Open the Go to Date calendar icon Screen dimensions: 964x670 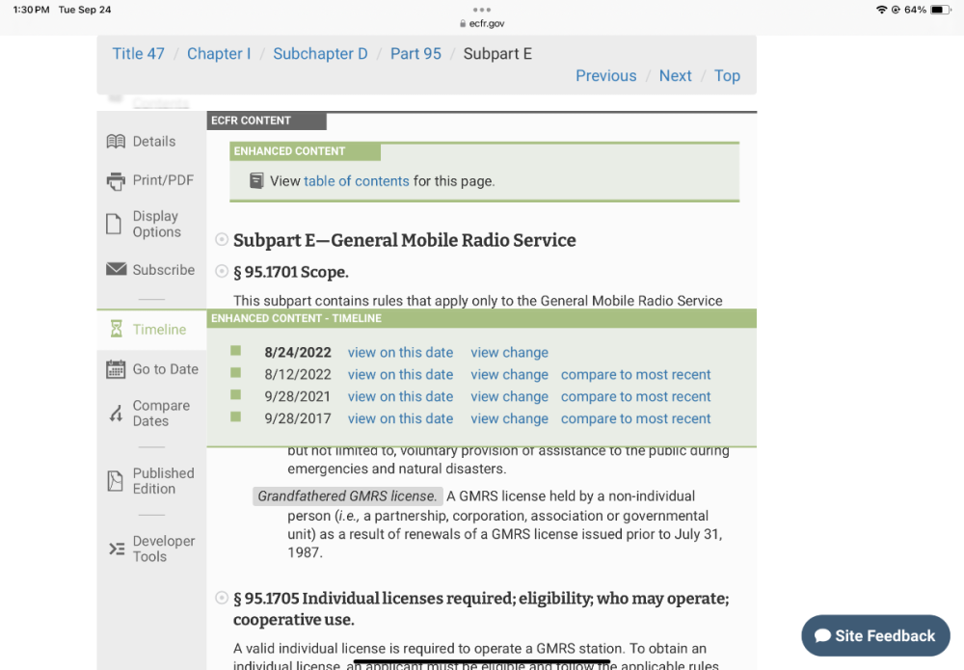click(116, 369)
